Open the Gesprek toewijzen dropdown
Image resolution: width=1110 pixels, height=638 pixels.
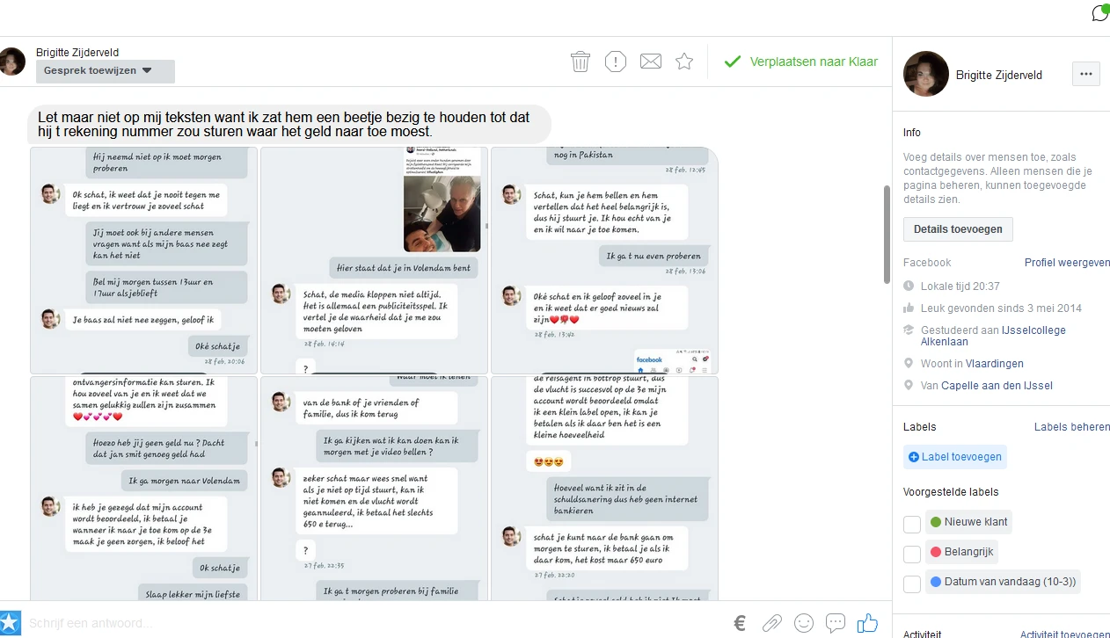pos(106,71)
